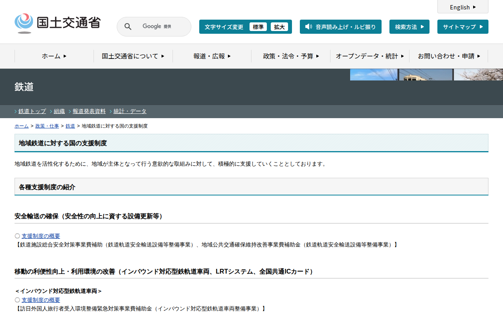This screenshot has width=503, height=314.
Task: Set text size to 拡大
Action: tap(279, 27)
